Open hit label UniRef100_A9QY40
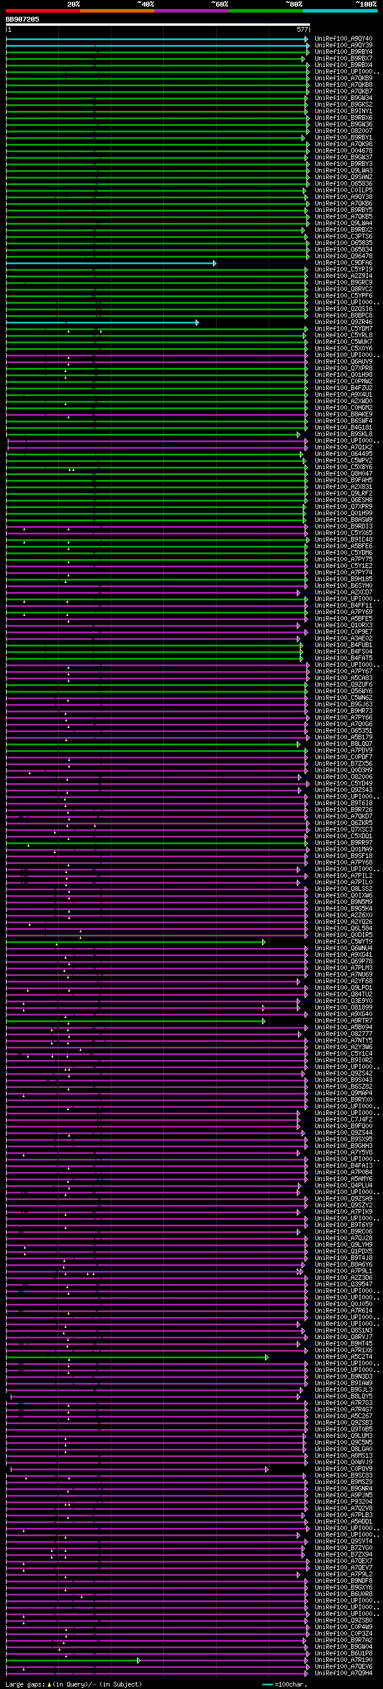This screenshot has width=383, height=1689. tap(344, 39)
